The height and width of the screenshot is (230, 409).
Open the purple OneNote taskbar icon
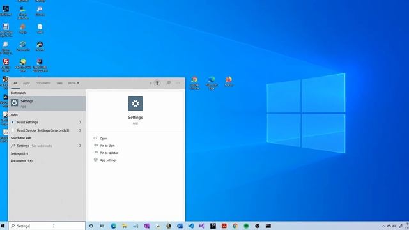tap(146, 226)
